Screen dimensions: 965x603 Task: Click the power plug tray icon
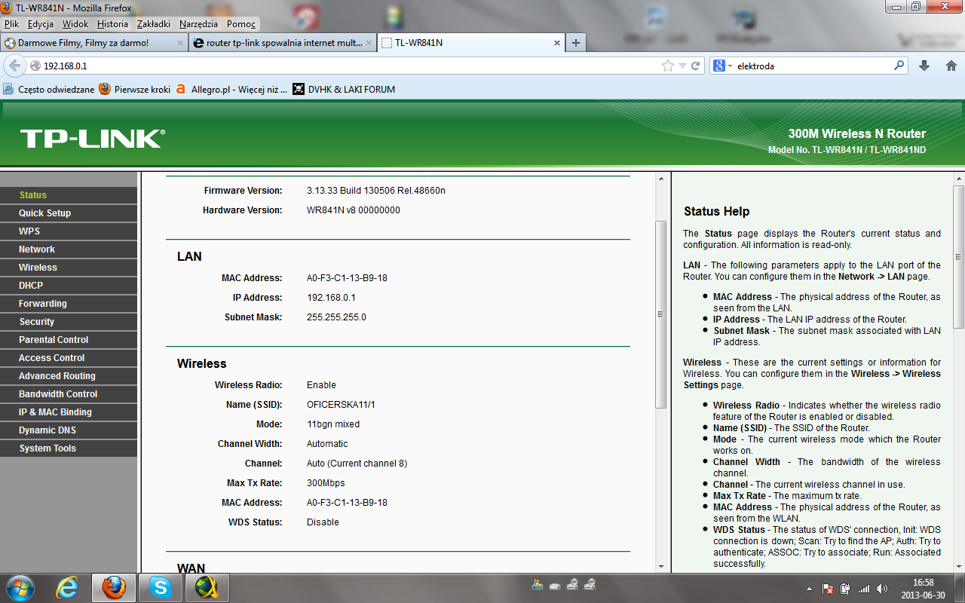[x=846, y=588]
